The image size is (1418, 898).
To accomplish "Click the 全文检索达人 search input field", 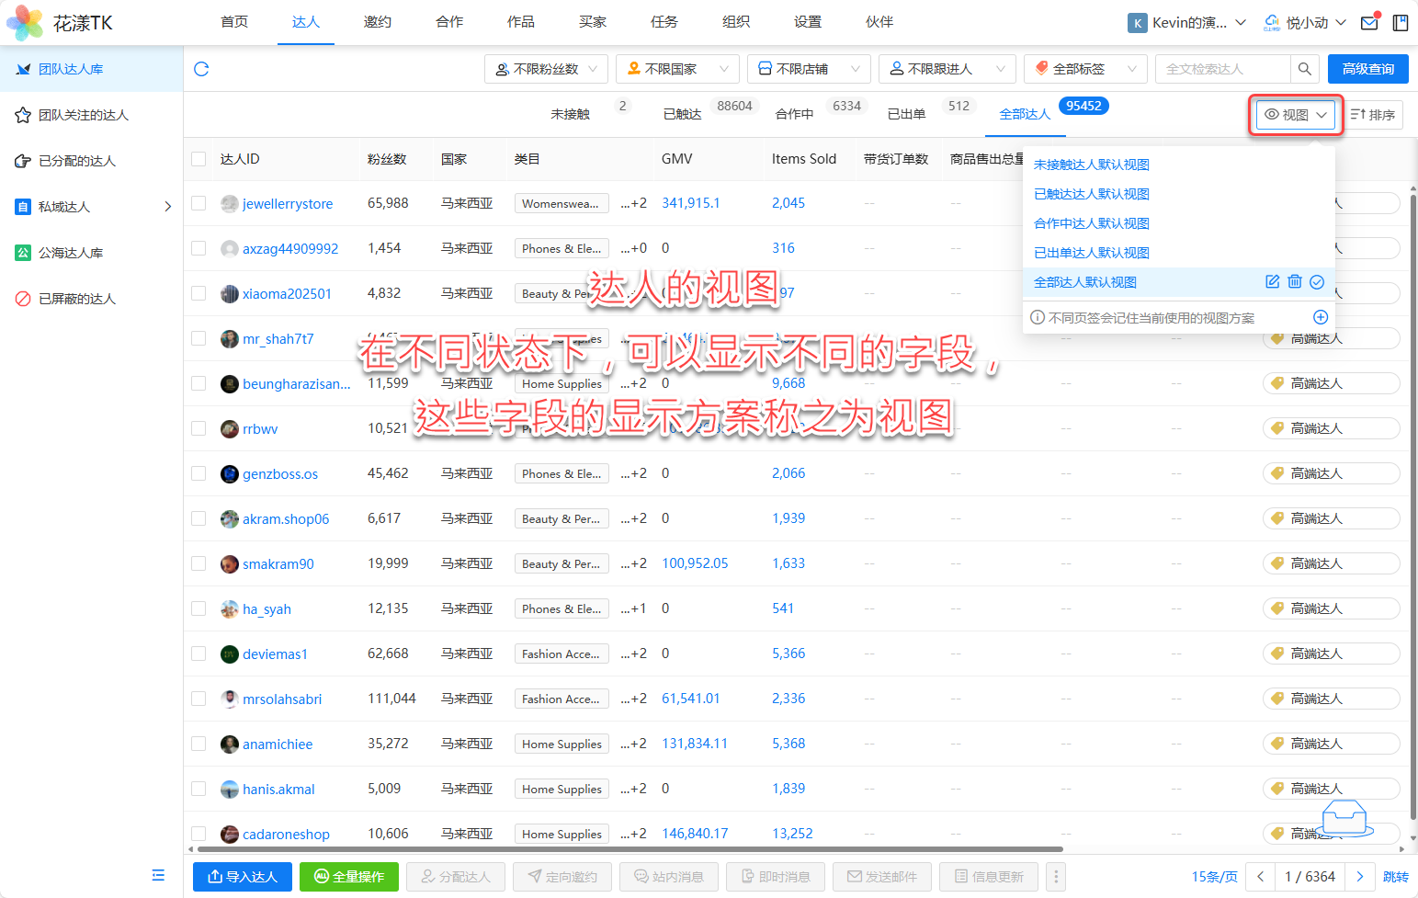I will coord(1222,69).
